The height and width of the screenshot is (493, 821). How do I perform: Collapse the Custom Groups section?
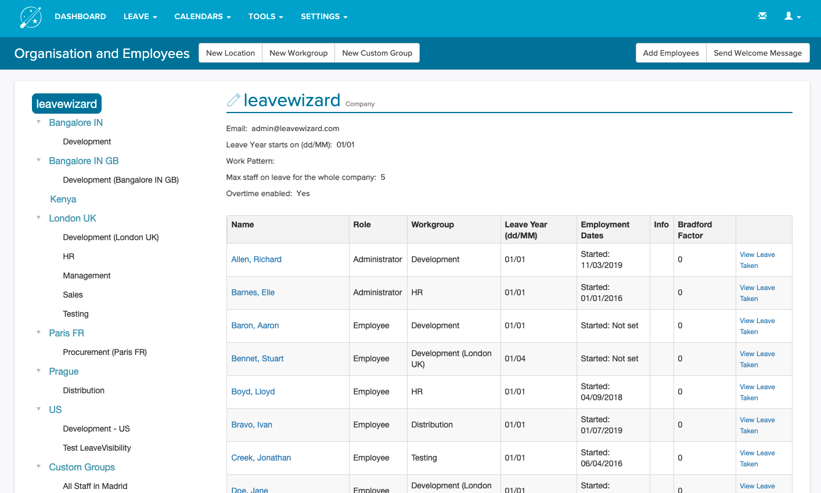38,467
